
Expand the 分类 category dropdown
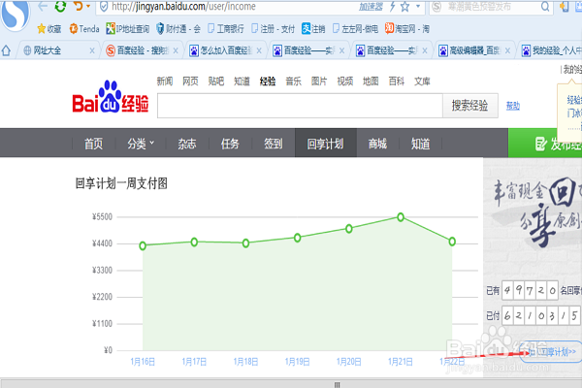[141, 144]
